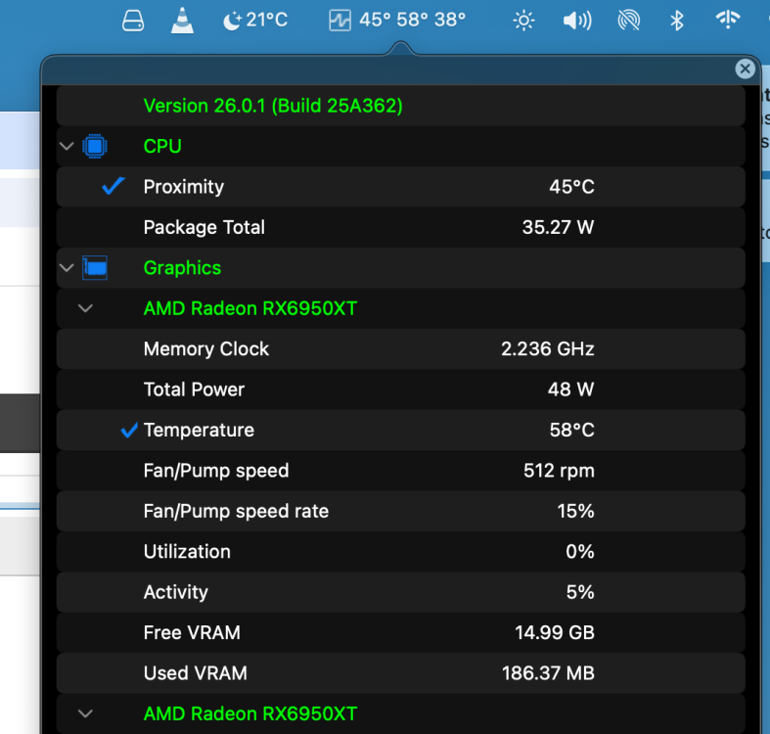Open the disk drive menu bar icon
770x734 pixels.
(x=133, y=21)
